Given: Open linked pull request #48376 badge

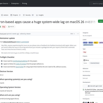Looking at the screenshot, I should 11,27.
